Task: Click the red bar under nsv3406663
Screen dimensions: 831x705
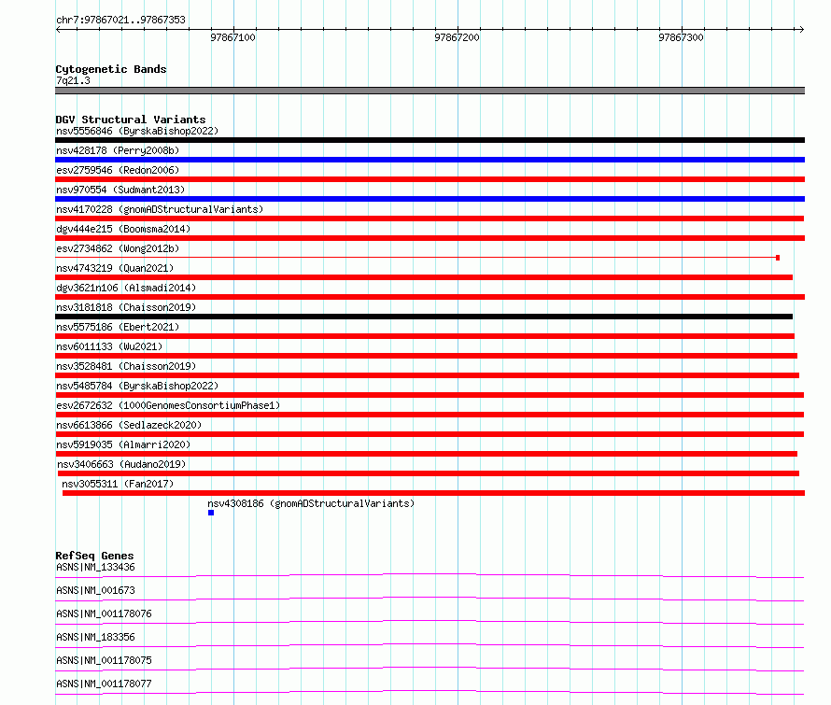Action: [x=429, y=473]
